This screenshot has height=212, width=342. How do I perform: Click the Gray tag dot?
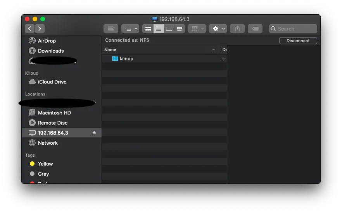(x=32, y=174)
